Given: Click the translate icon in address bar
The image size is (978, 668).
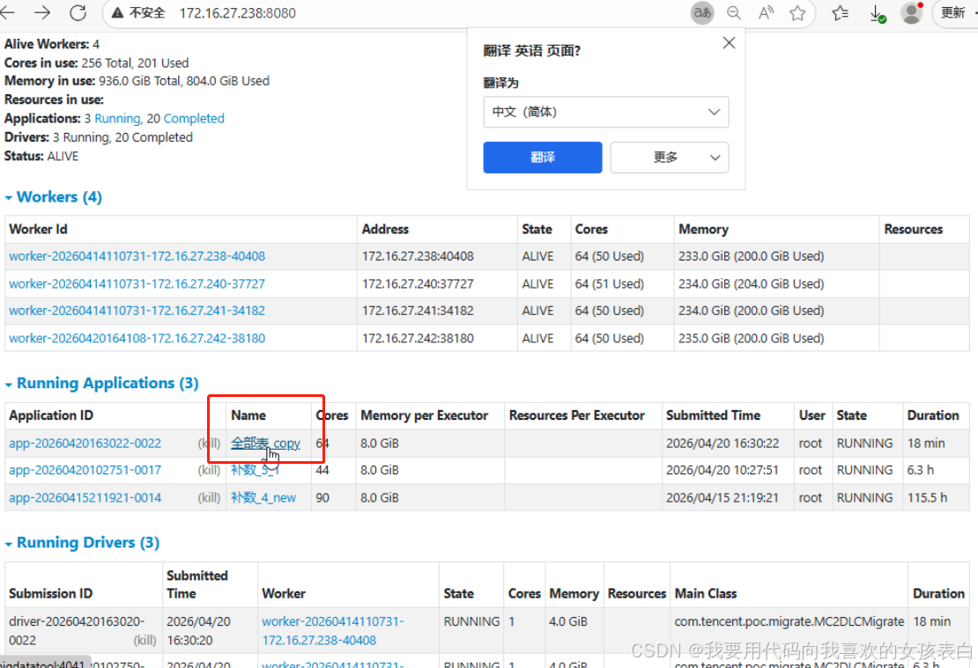Looking at the screenshot, I should [701, 12].
